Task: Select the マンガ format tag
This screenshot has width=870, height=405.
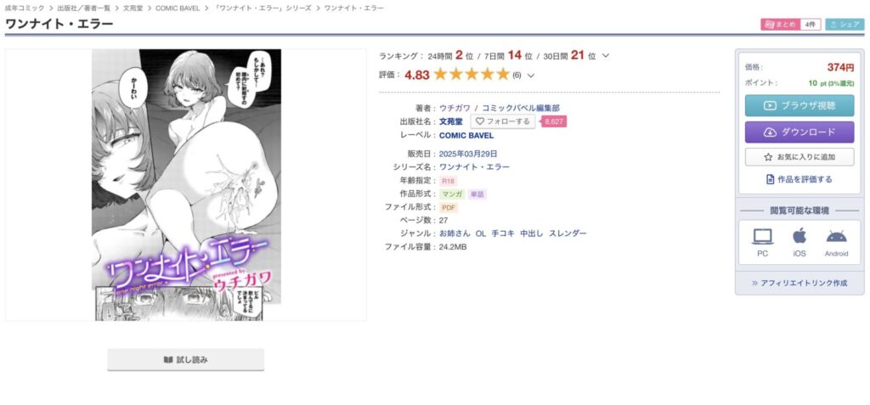Action: 452,194
